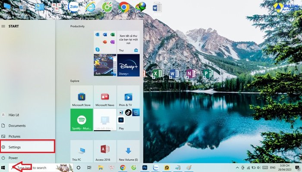Open the Play tile folder

pyautogui.click(x=128, y=120)
